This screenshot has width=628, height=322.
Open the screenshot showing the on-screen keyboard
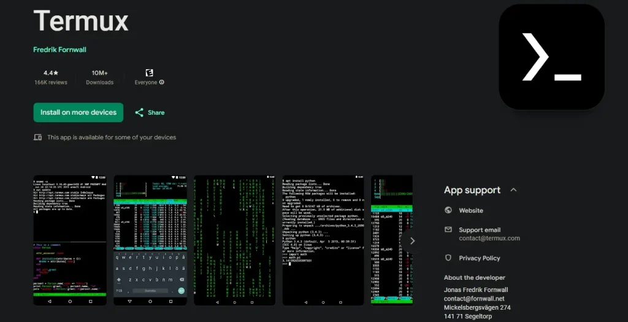[x=150, y=240]
